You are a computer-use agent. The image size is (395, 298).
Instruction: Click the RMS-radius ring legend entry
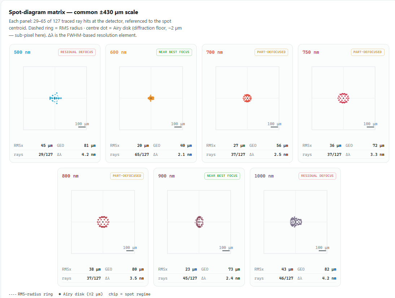click(31, 294)
